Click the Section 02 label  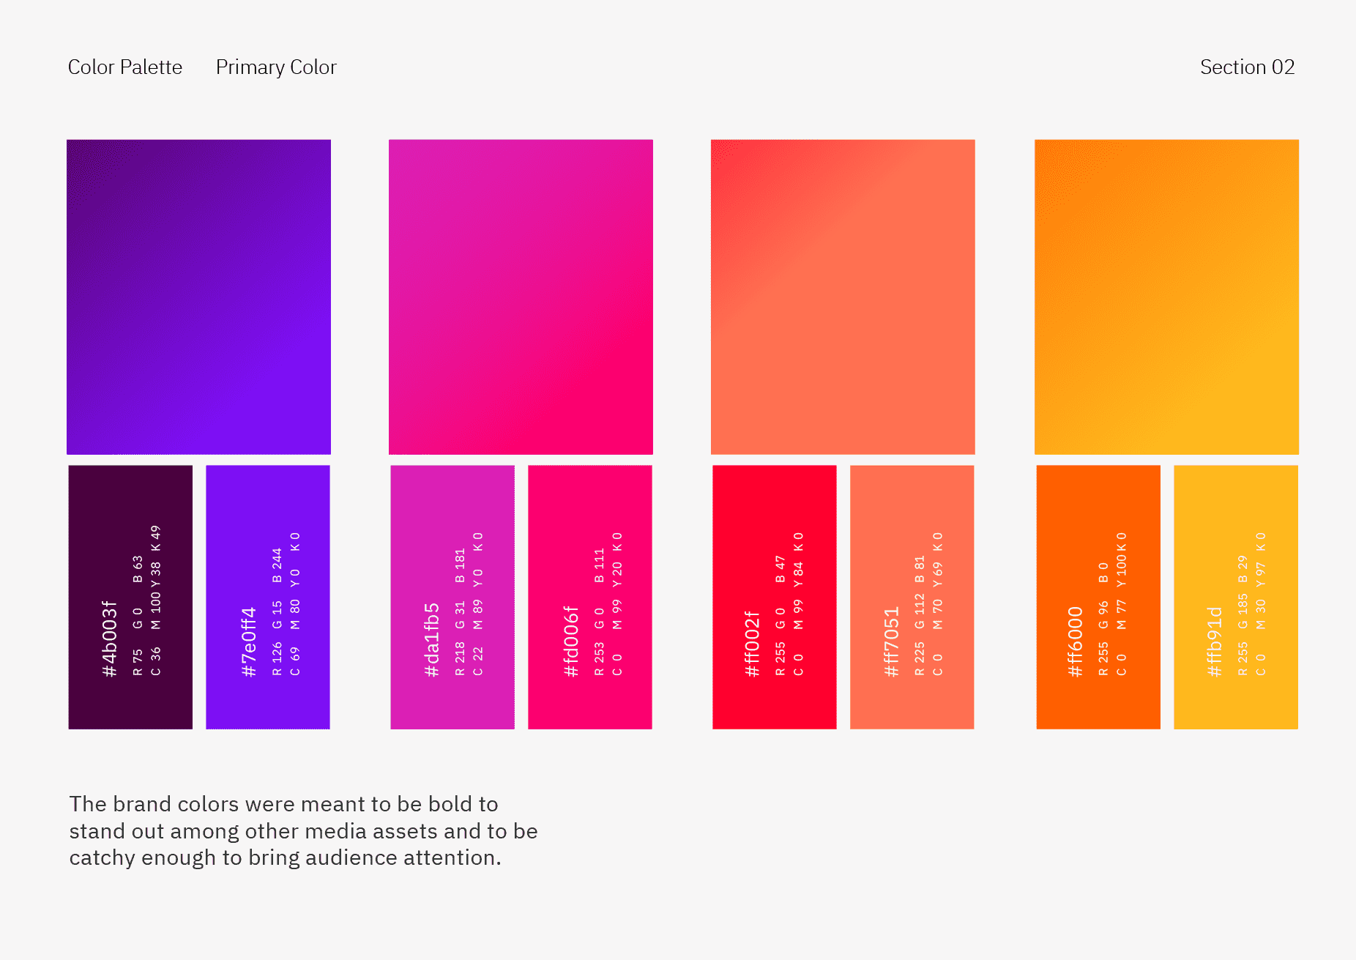pos(1247,67)
